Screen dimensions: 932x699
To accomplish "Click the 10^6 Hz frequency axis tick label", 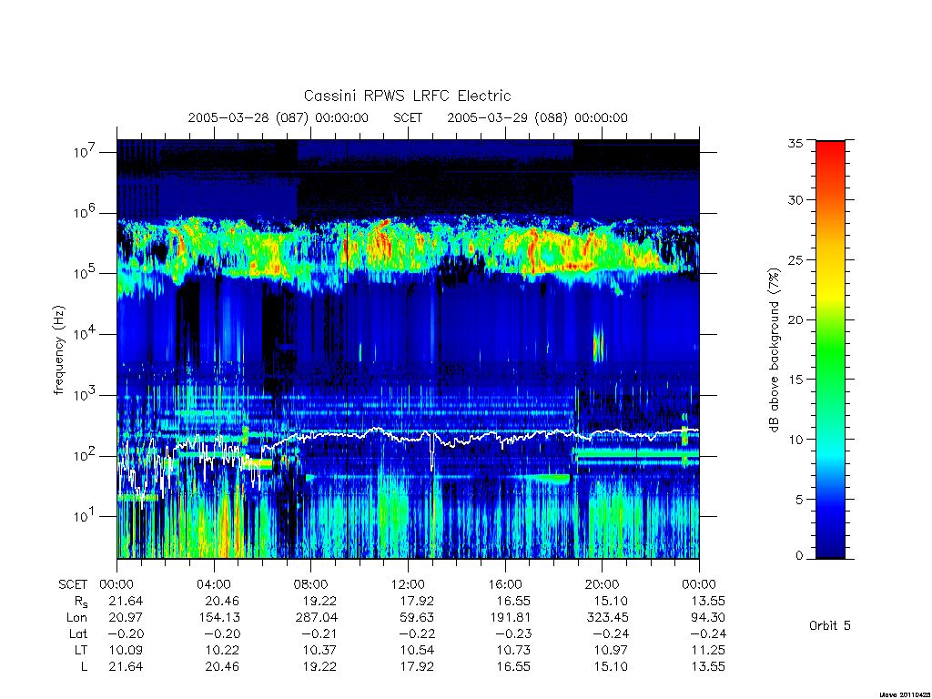I will (x=85, y=212).
